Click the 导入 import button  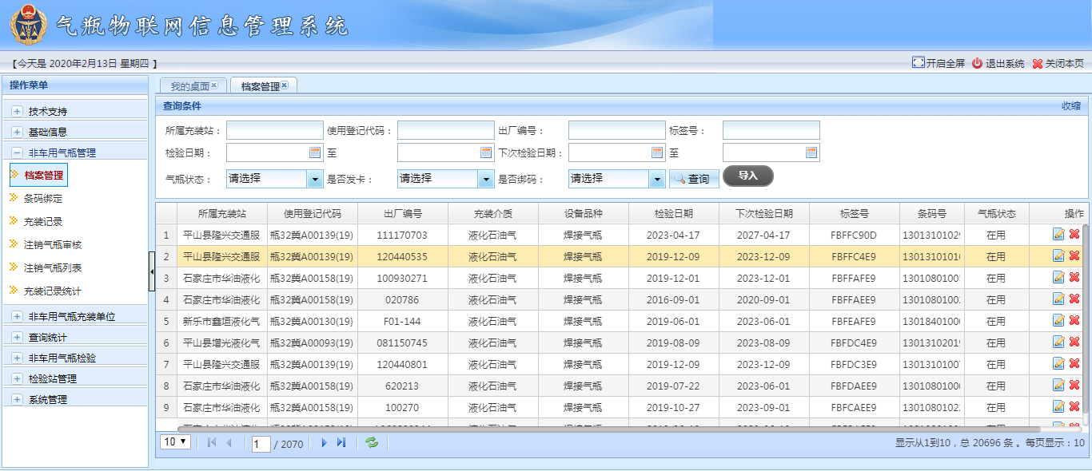[x=747, y=176]
